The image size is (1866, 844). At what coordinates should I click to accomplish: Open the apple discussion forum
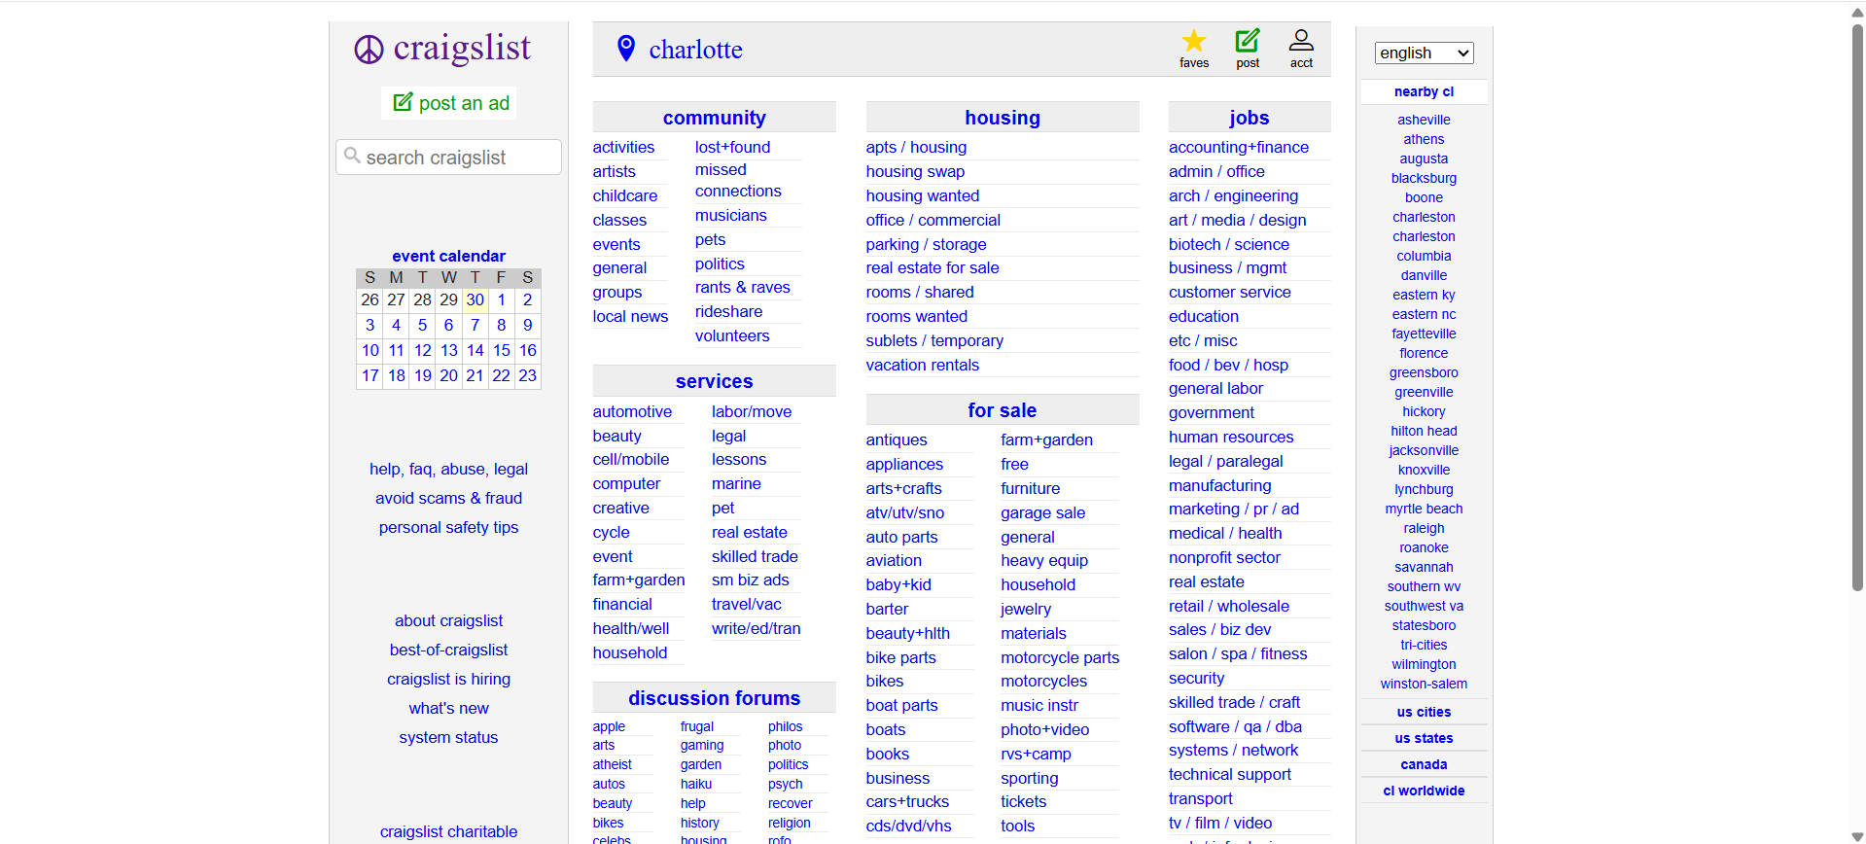(609, 726)
